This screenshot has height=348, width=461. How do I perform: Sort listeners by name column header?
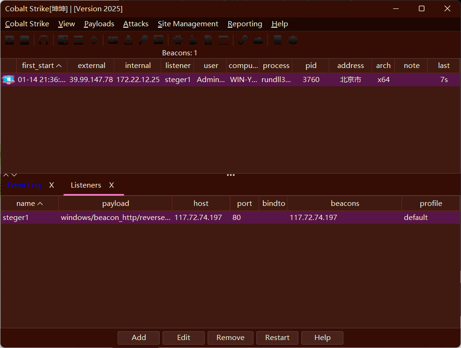[x=29, y=204]
